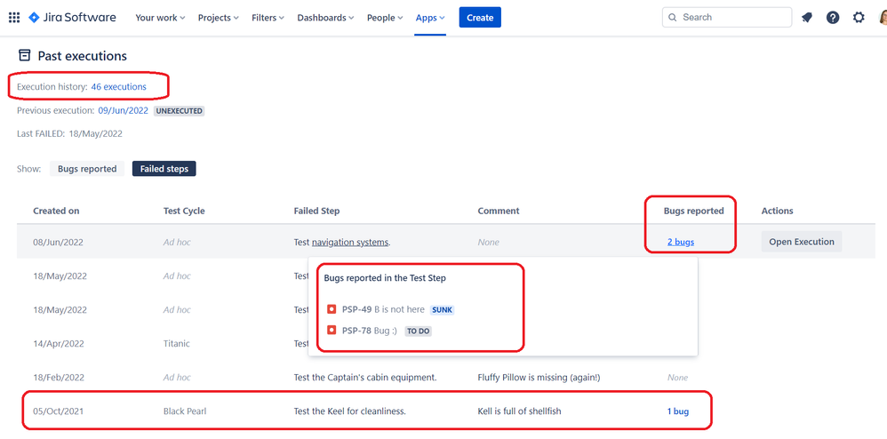Image resolution: width=887 pixels, height=439 pixels.
Task: Click the Kell is full of shellfish comment
Action: click(x=519, y=411)
